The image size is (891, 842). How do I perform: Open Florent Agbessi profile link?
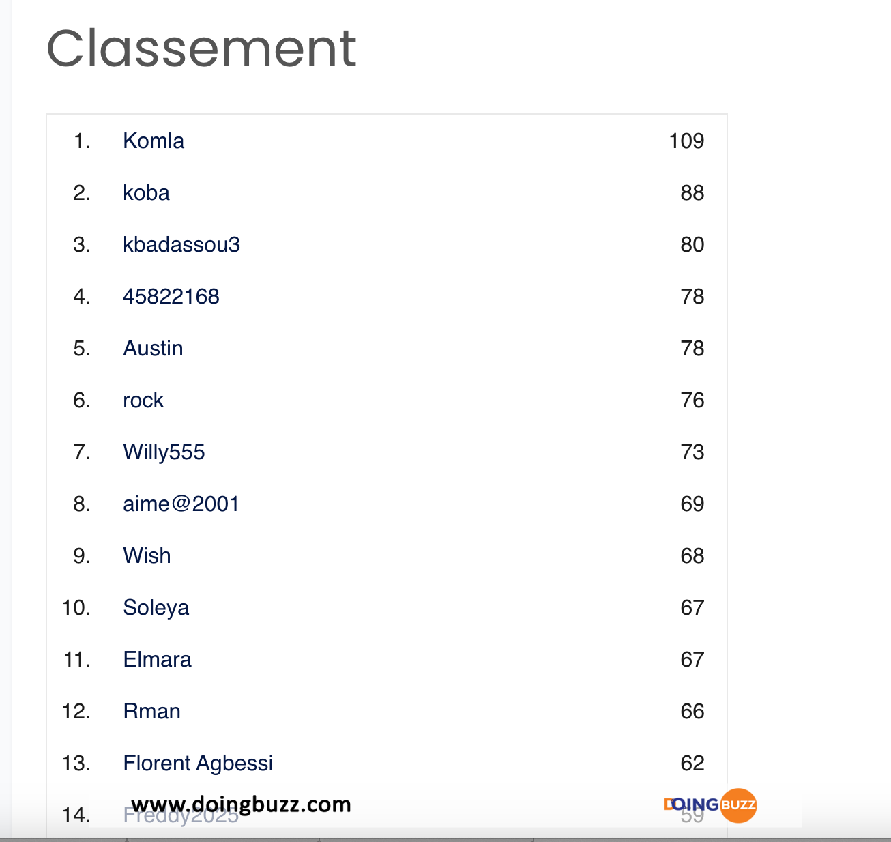198,763
